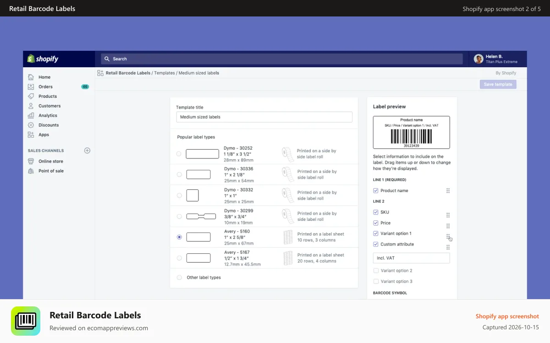Click the Save template button
Image resolution: width=550 pixels, height=343 pixels.
(x=498, y=84)
